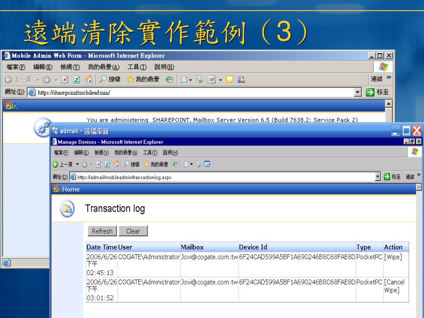Open 我的最愛 favorites star in Mobile Admin toolbar
The image size is (424, 318).
coord(143,79)
